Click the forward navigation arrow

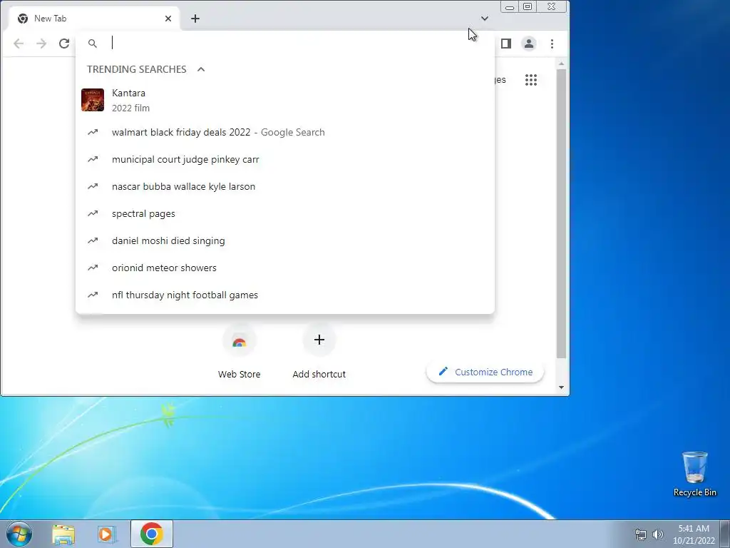41,44
